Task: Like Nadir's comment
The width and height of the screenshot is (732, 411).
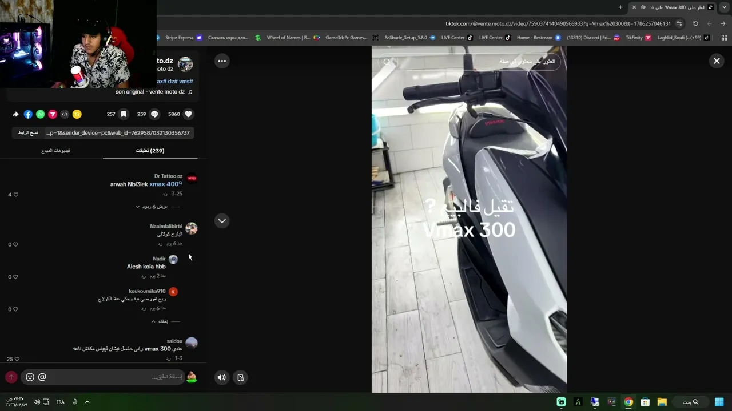Action: click(x=15, y=277)
